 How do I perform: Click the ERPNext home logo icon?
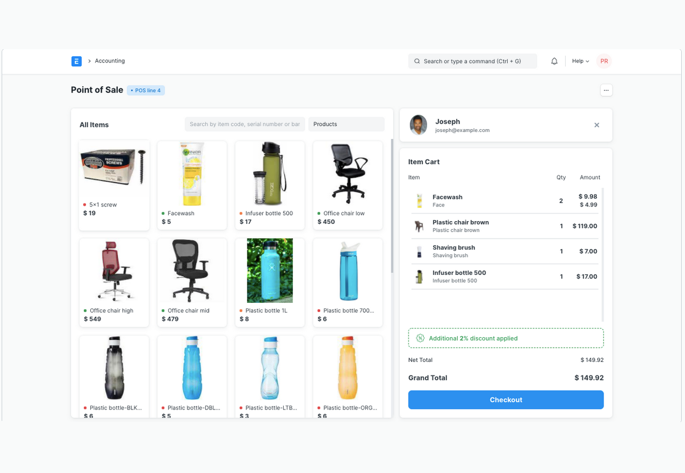(x=76, y=61)
